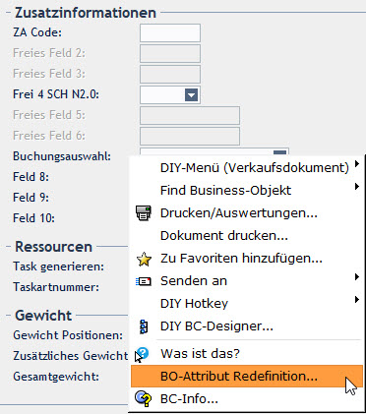Expand the DIY Hotkey submenu arrow
This screenshot has width=366, height=414.
pyautogui.click(x=357, y=300)
